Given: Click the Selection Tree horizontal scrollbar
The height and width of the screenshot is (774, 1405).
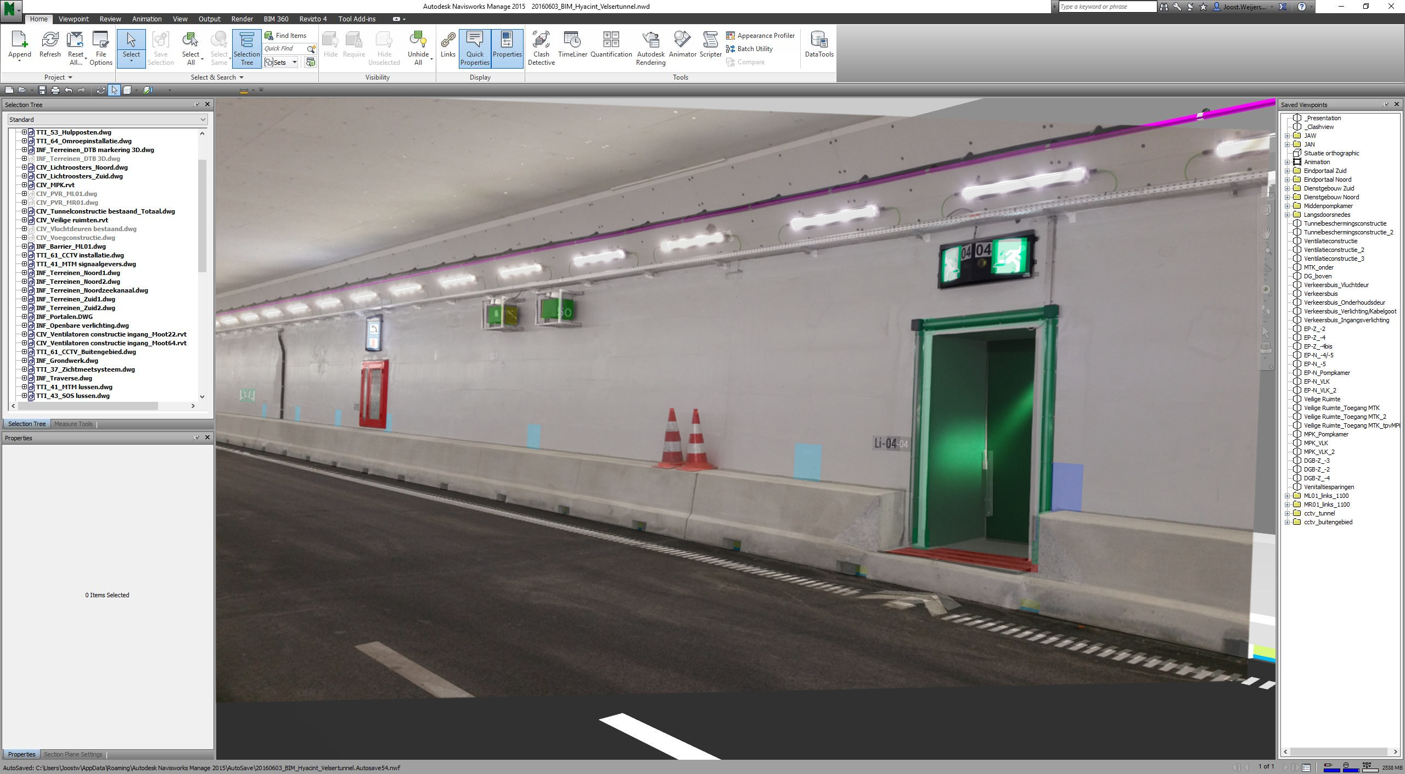Looking at the screenshot, I should point(88,406).
